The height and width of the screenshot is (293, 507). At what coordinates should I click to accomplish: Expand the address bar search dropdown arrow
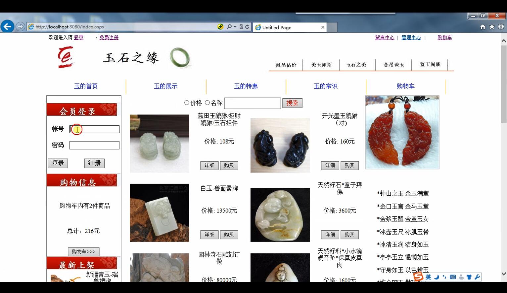[235, 27]
